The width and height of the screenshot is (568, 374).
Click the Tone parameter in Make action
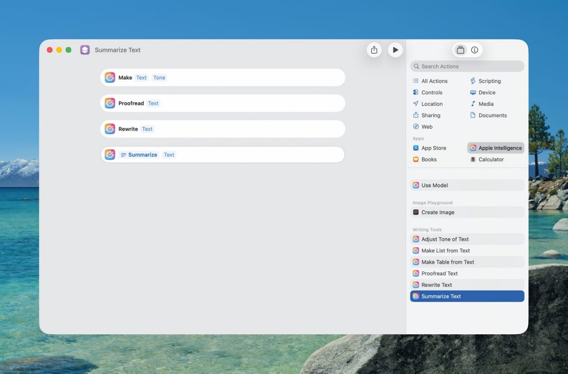[159, 78]
